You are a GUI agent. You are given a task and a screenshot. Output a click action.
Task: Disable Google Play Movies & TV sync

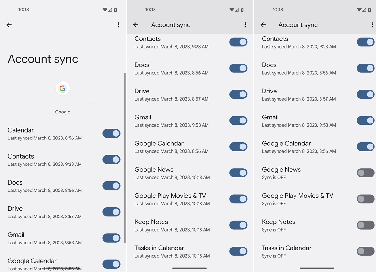[x=365, y=199]
